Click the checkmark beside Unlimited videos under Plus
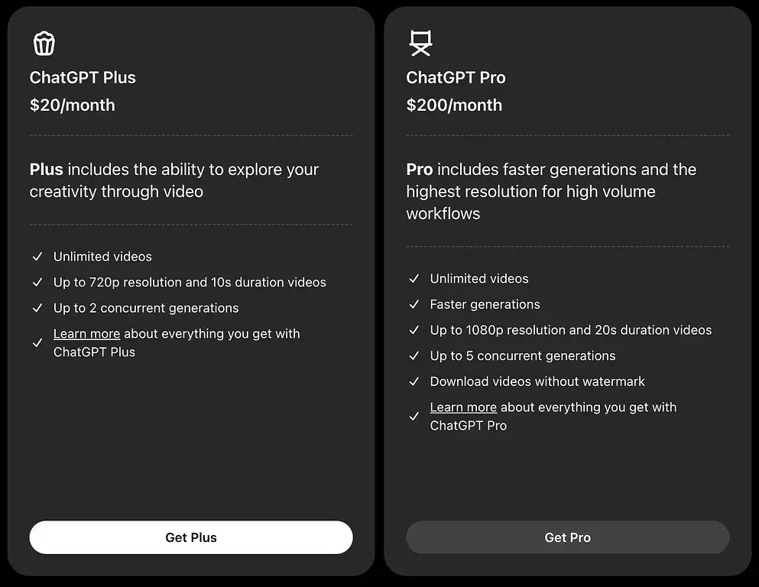This screenshot has width=759, height=587. [x=37, y=257]
